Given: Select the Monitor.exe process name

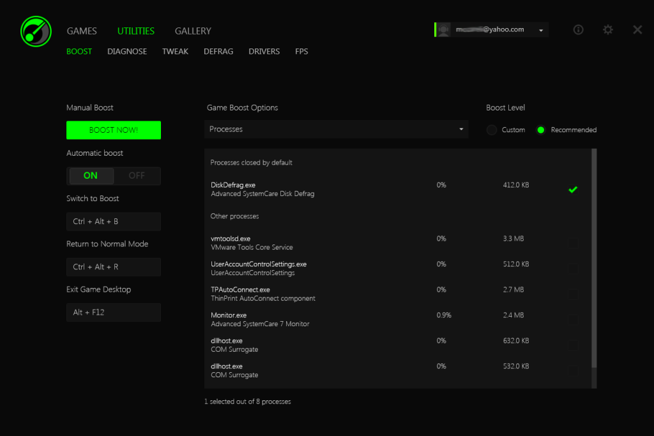Looking at the screenshot, I should [x=229, y=315].
